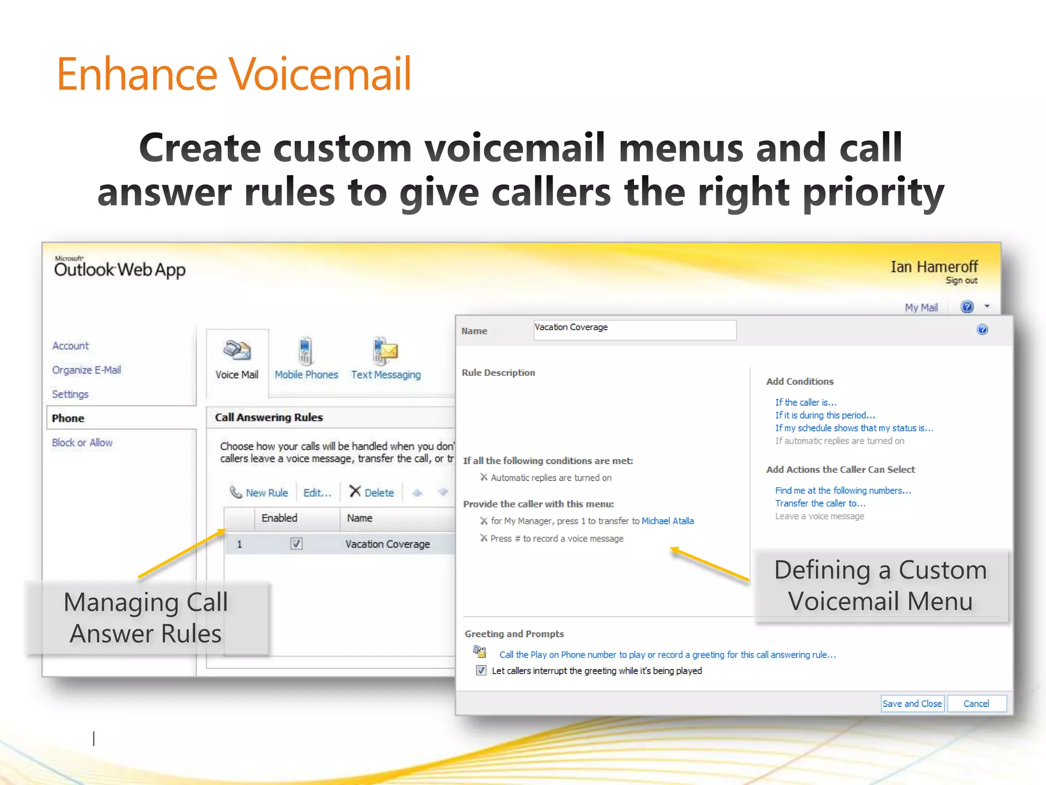
Task: Move rule down with the down arrow
Action: click(x=443, y=492)
